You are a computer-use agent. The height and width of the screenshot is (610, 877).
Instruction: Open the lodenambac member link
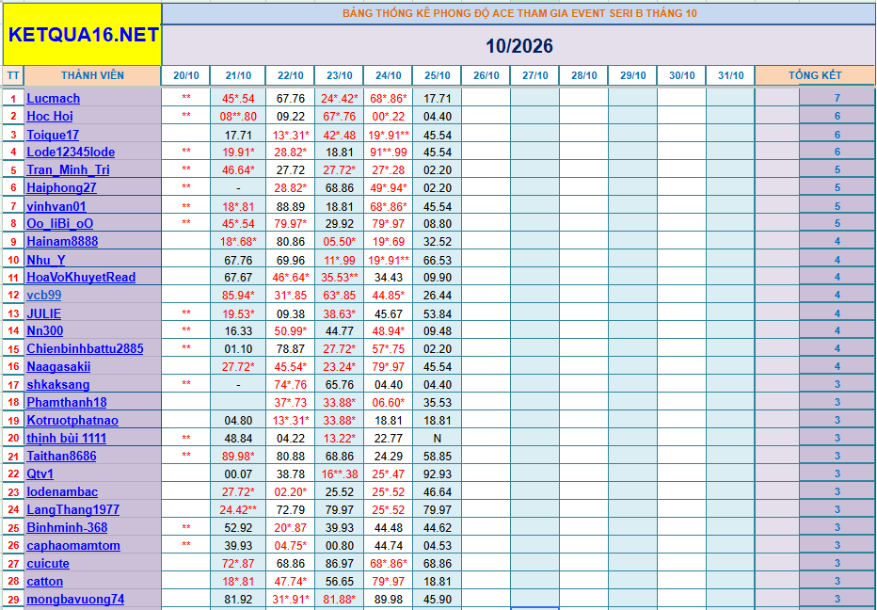coord(62,492)
